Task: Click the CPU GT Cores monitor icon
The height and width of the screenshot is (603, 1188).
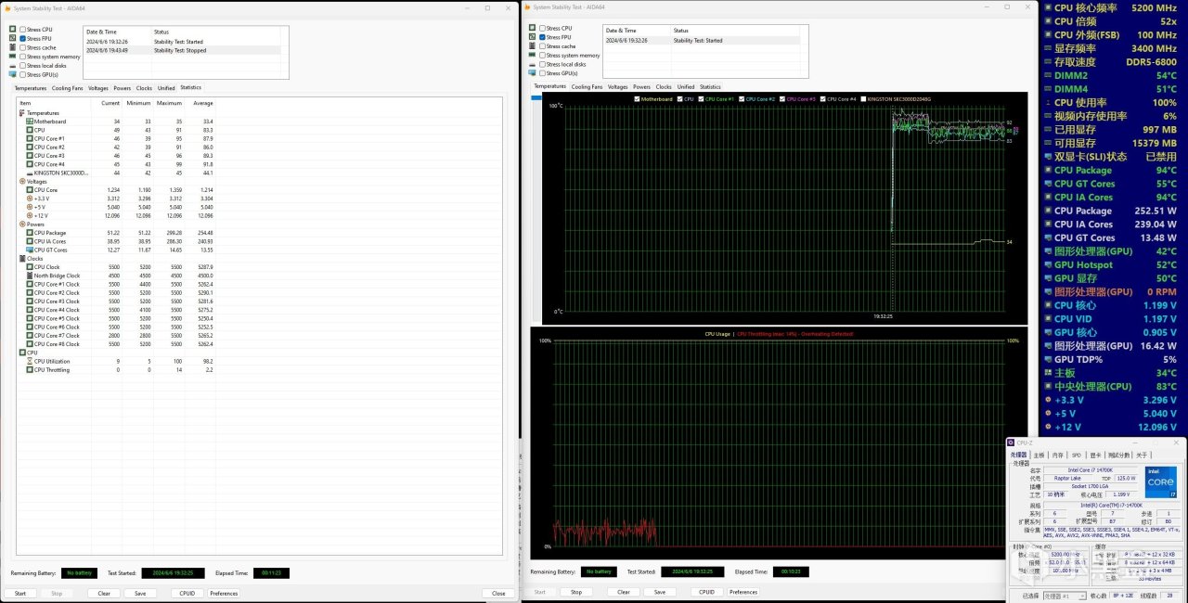Action: pos(30,250)
